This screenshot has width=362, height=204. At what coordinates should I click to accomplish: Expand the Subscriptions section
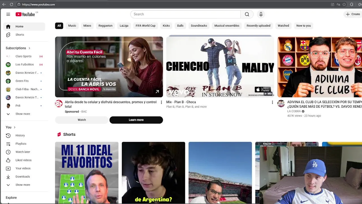tap(18, 48)
